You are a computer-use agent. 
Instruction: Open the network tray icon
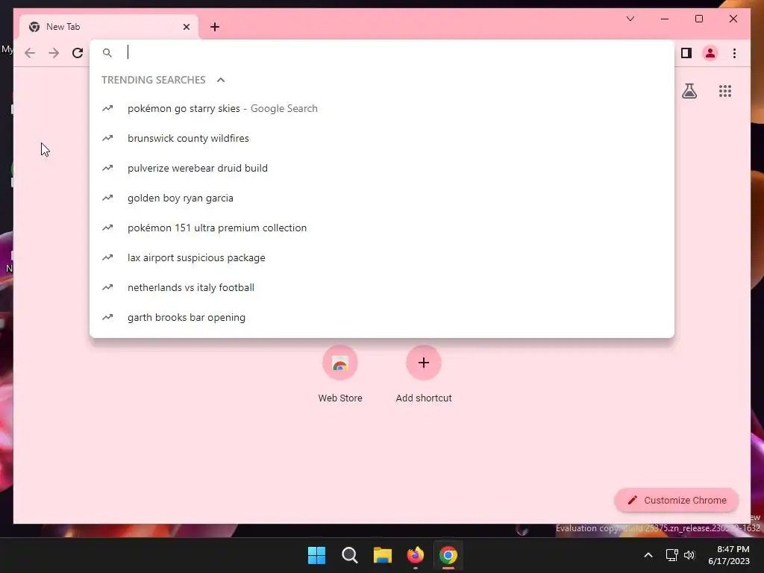pyautogui.click(x=672, y=555)
